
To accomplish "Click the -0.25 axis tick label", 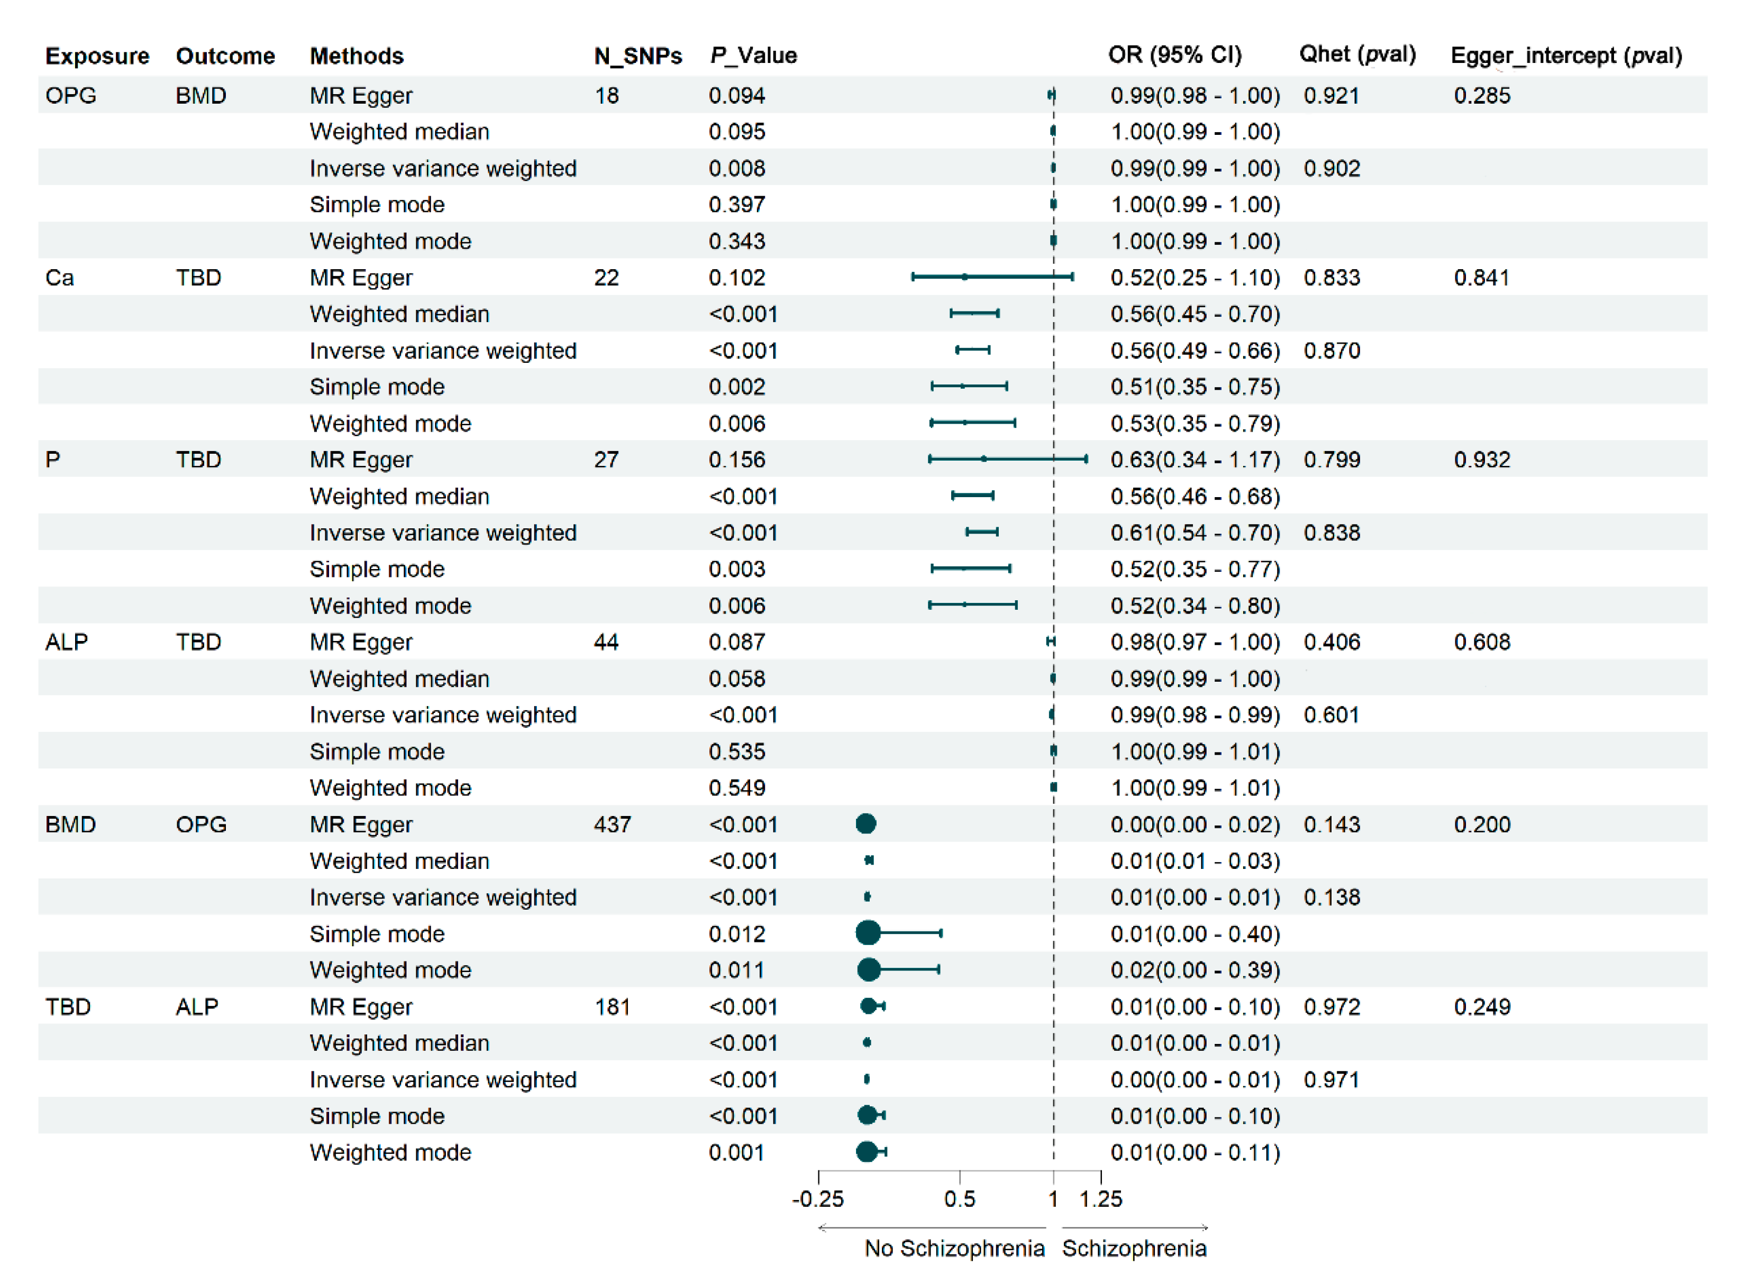I will coord(817,1199).
